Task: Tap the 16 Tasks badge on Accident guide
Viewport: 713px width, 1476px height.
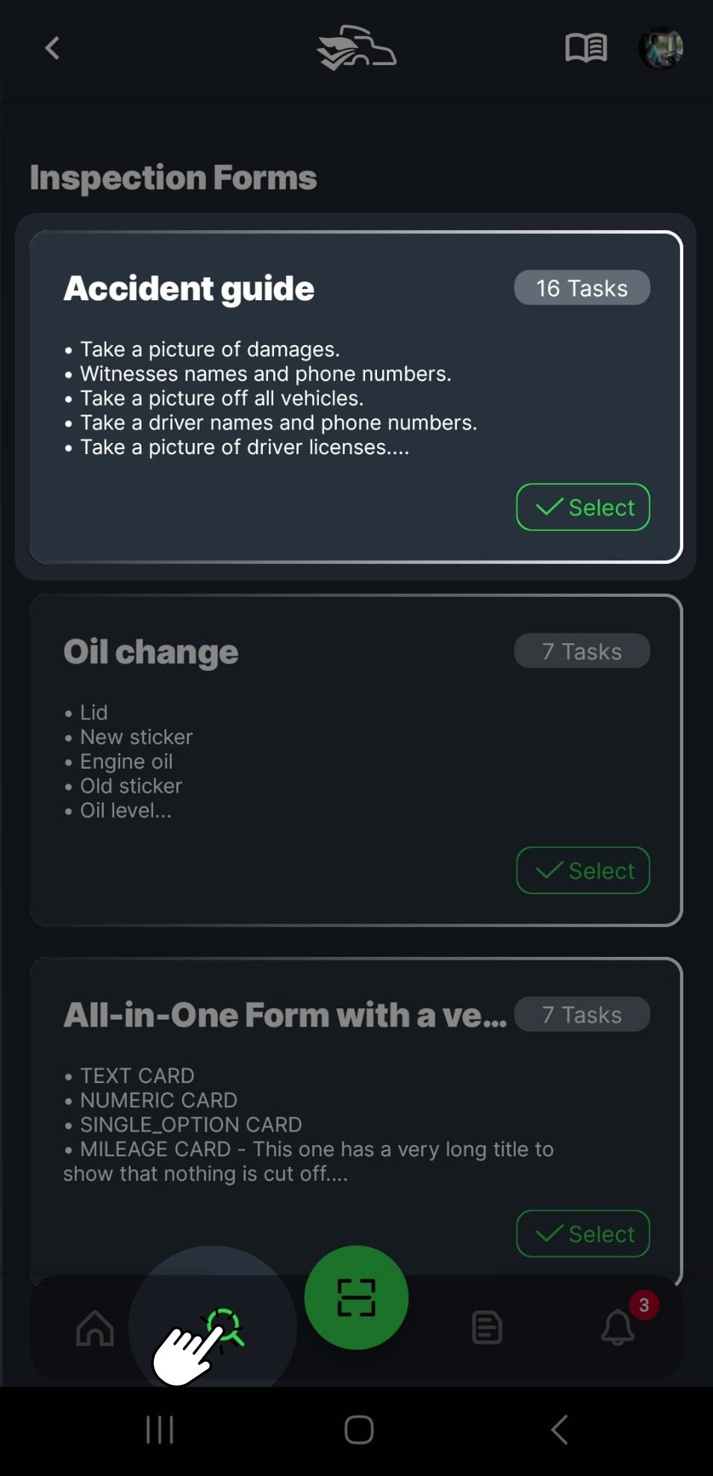Action: pos(582,288)
